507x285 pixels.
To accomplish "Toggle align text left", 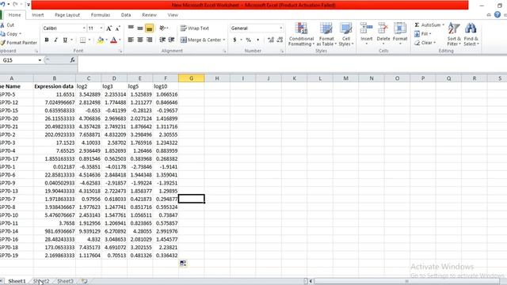I will 131,40.
